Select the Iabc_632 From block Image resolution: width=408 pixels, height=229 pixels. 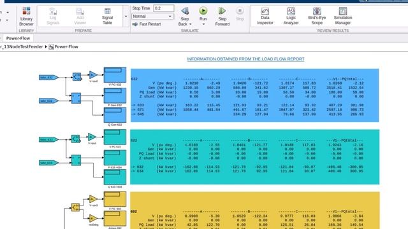coord(48,101)
